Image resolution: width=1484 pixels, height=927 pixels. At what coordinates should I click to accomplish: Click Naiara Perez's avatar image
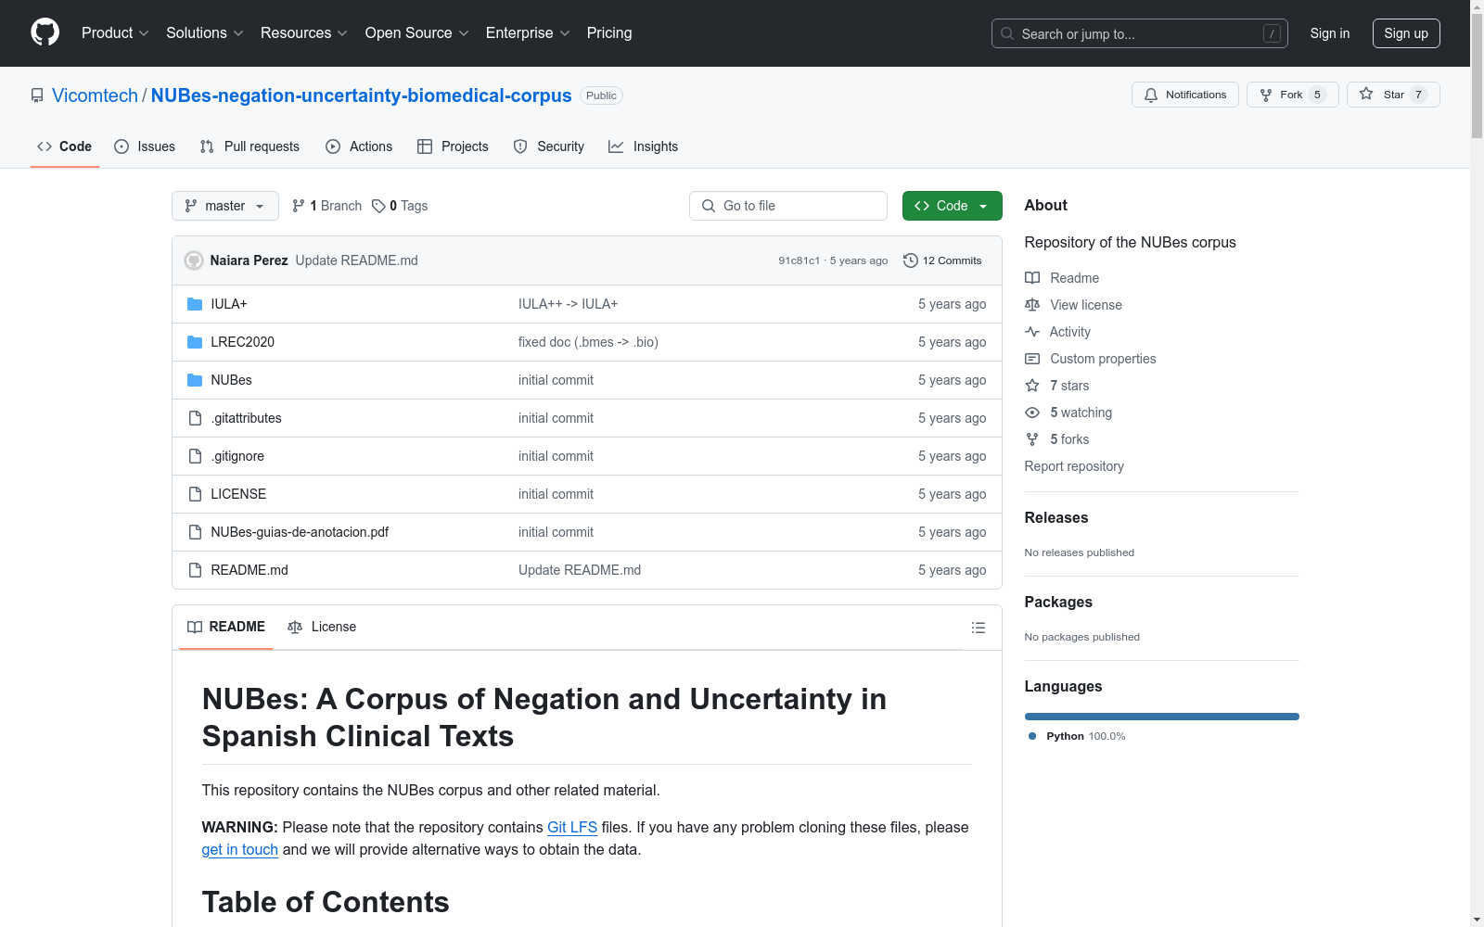pyautogui.click(x=194, y=260)
